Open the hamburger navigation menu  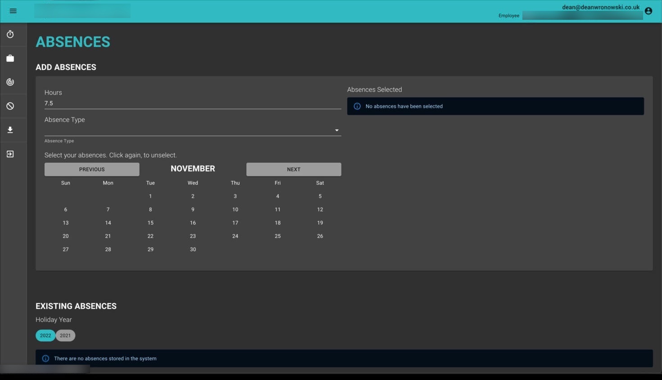[x=13, y=11]
